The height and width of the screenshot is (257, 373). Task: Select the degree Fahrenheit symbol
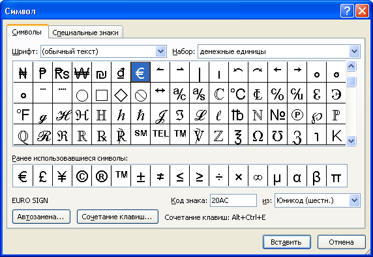[23, 114]
